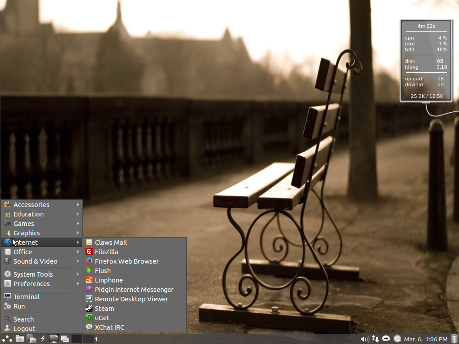The height and width of the screenshot is (344, 459).
Task: Open XChat IRC
Action: coord(109,327)
